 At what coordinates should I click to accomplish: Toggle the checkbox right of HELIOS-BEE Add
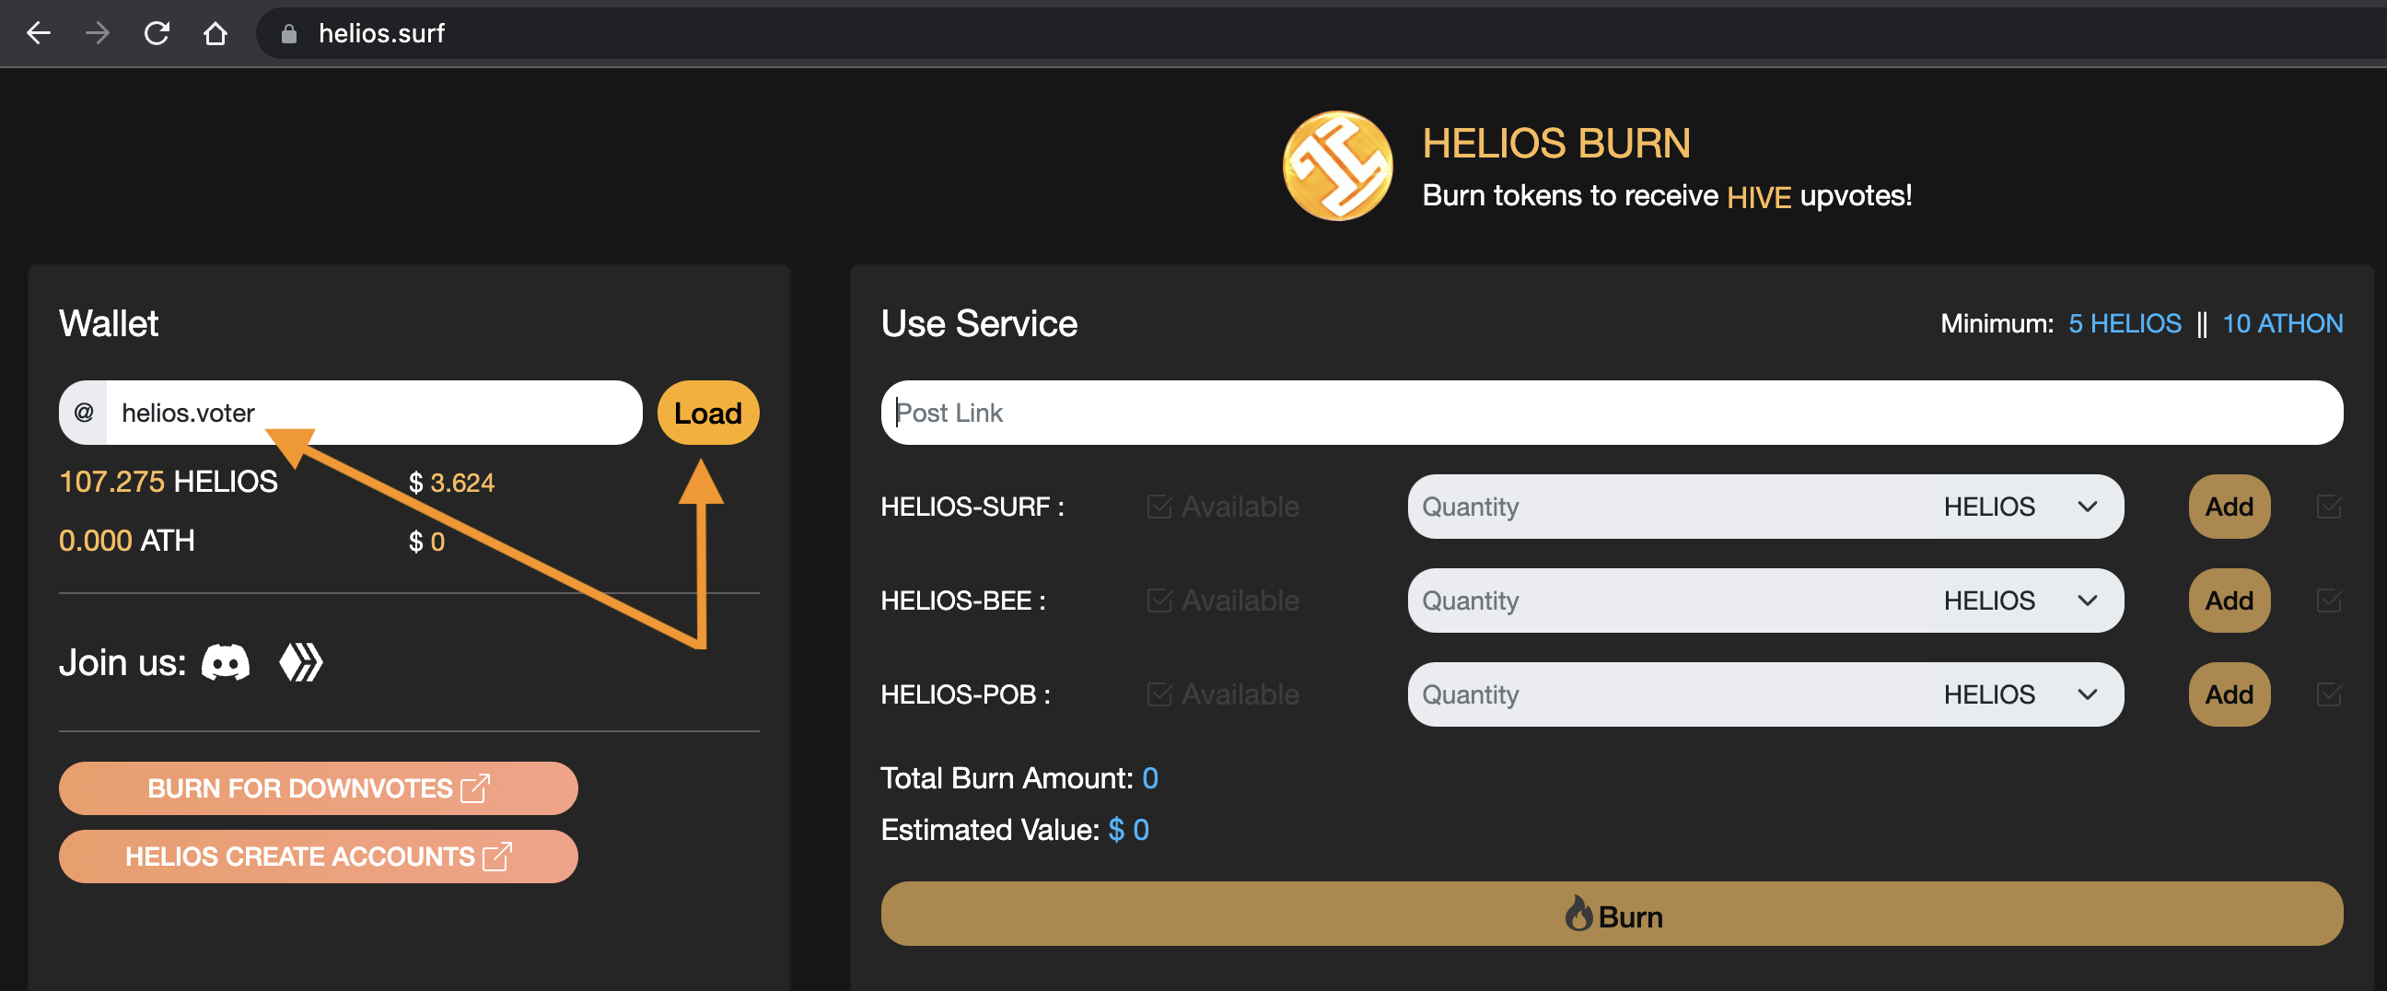[2329, 600]
